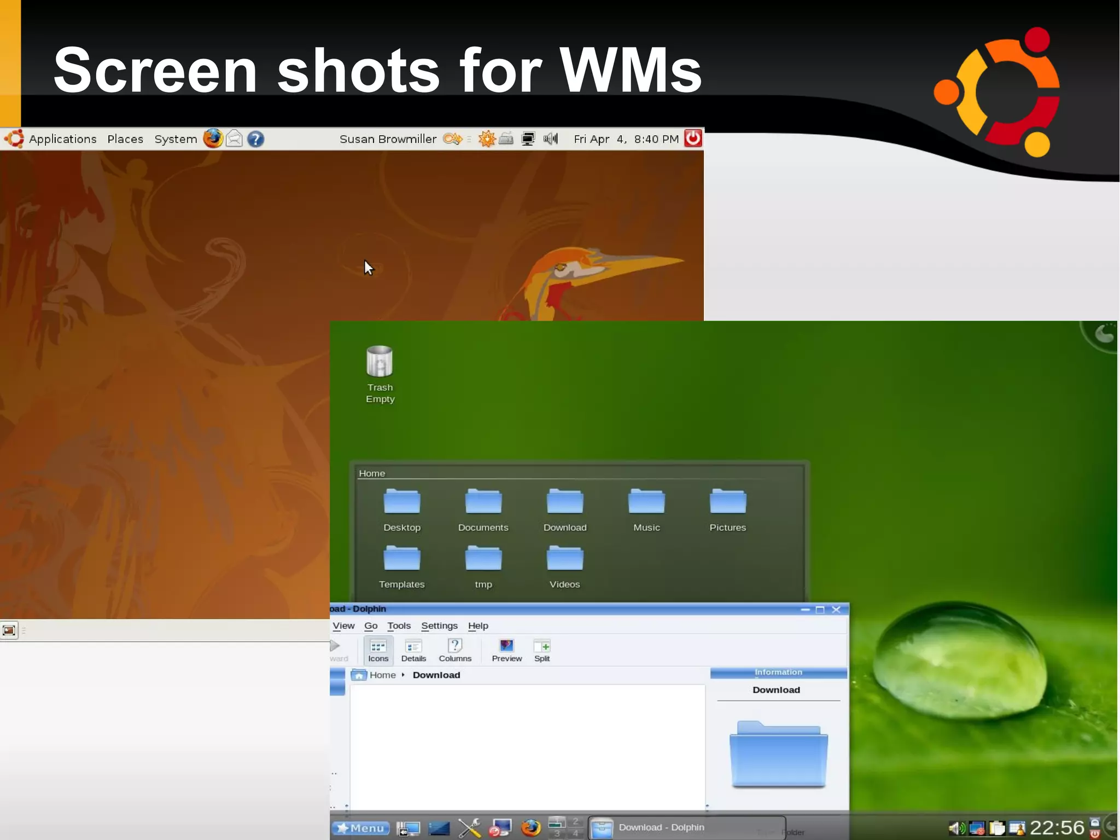The image size is (1120, 840).
Task: Open Dolphin's Go menu
Action: click(x=371, y=625)
